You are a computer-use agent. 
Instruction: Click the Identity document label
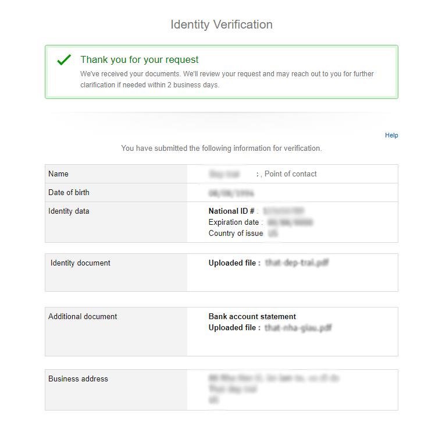tap(80, 263)
